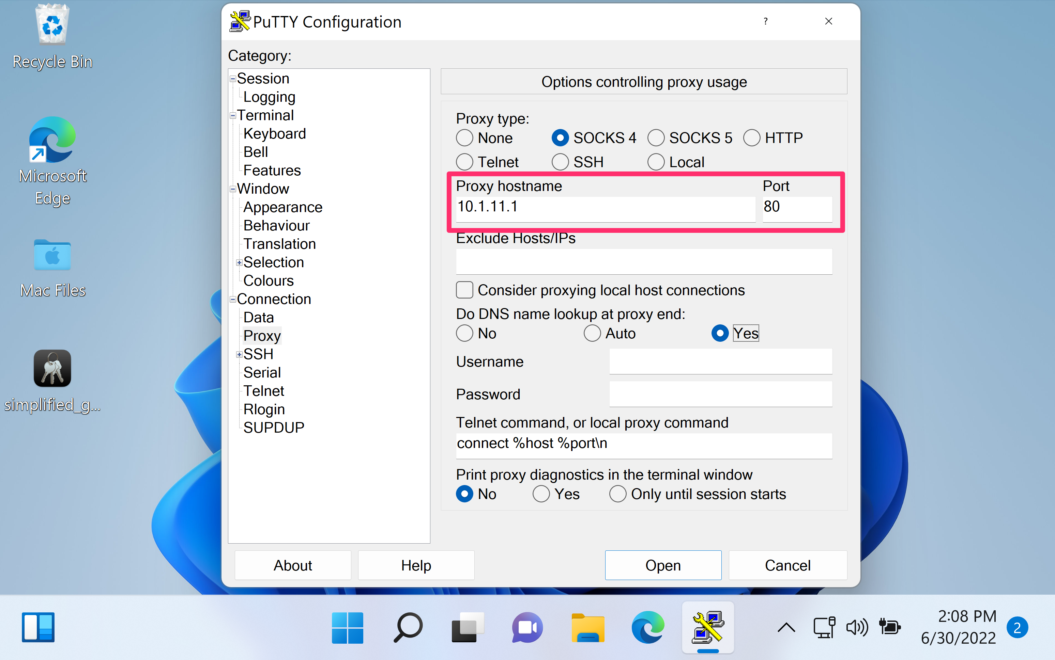Select Keyboard in the category tree
1055x660 pixels.
[274, 133]
